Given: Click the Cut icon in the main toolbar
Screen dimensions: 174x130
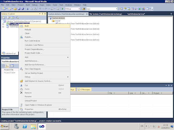Looking at the screenshot, I should [x=28, y=9].
